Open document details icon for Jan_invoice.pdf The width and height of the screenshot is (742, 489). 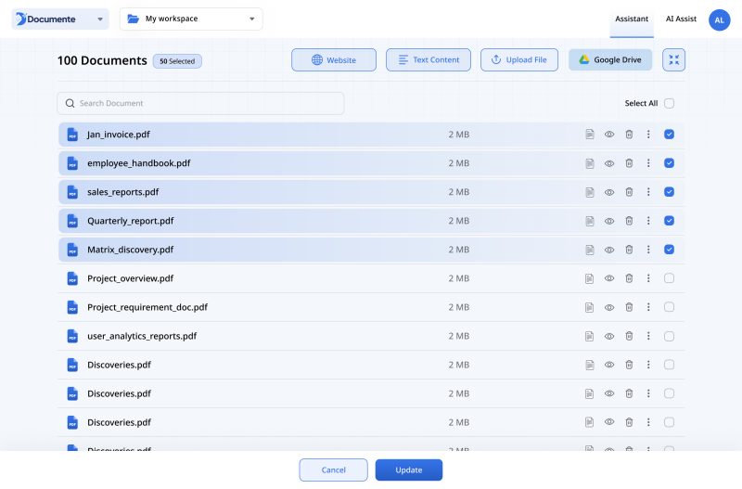[590, 135]
